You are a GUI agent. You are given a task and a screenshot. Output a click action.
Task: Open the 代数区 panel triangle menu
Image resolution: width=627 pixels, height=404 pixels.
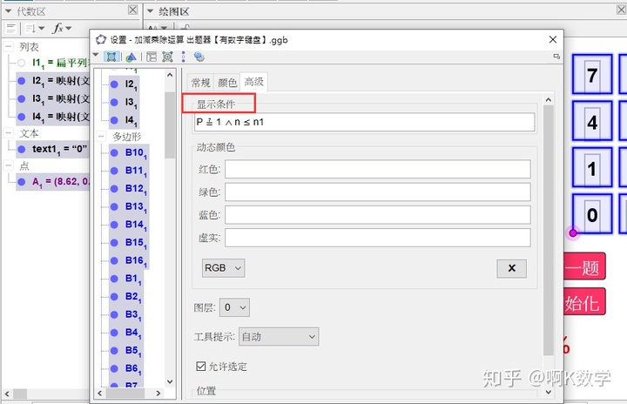8,11
